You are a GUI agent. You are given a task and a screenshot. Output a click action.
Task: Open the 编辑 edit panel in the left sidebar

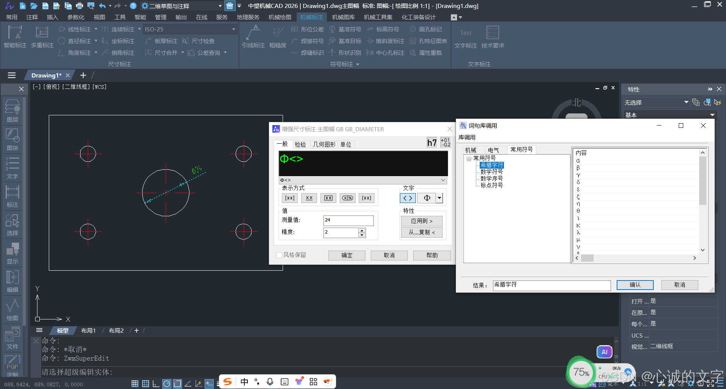[x=12, y=281]
